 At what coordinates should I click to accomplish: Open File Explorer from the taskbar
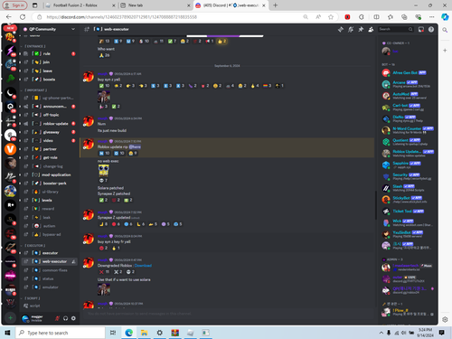145,333
